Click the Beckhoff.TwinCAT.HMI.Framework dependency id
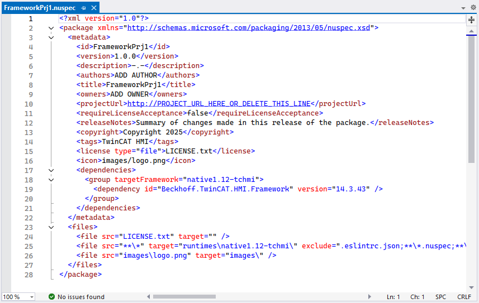This screenshot has width=479, height=303. click(225, 189)
